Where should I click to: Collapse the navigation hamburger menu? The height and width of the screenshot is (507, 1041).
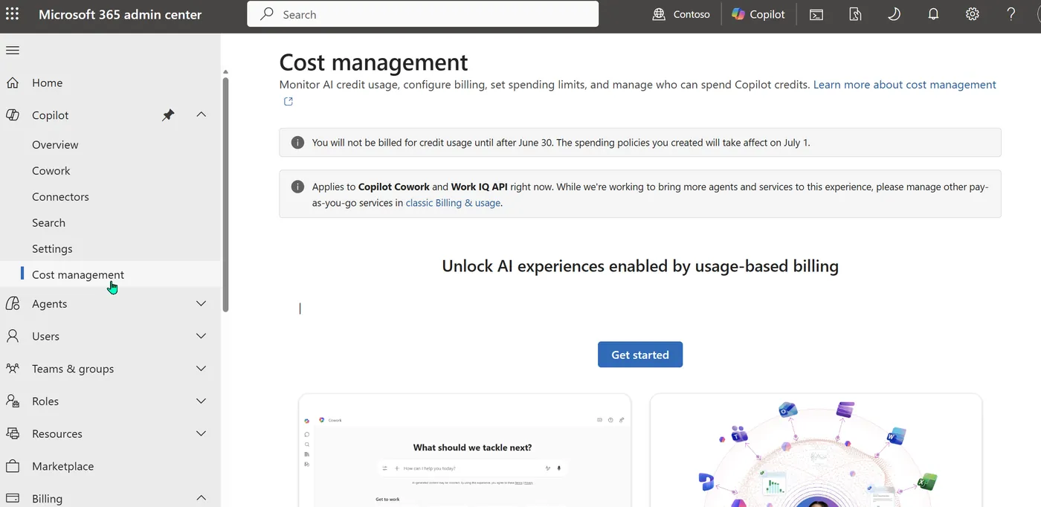click(13, 51)
